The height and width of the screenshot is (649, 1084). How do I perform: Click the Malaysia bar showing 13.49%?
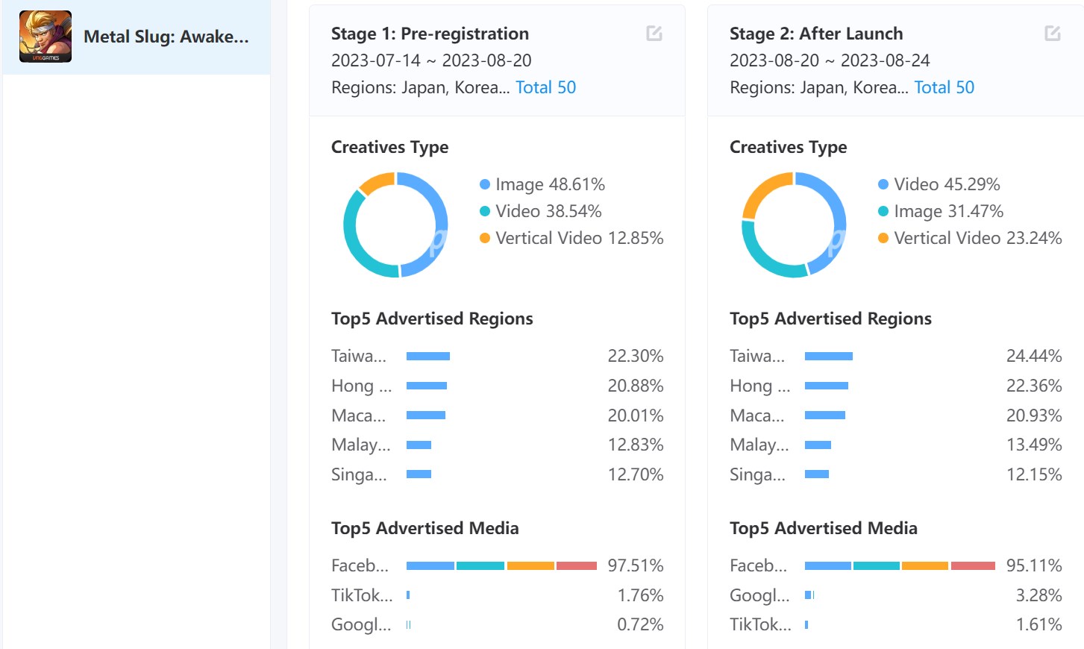tap(818, 445)
